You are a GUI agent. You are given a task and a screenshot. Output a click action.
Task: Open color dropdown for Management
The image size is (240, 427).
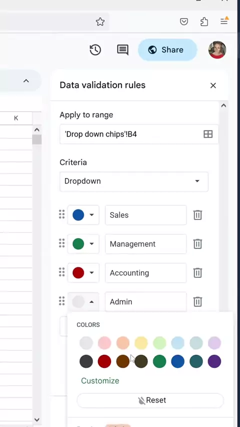83,244
